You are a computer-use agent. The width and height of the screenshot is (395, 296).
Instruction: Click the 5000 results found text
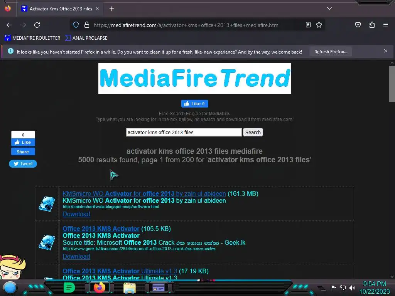coord(107,160)
